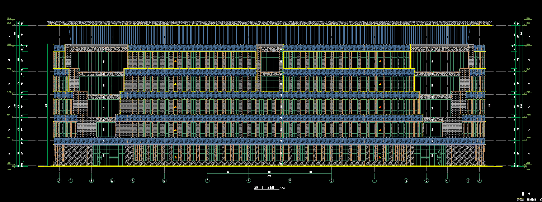Click grid axis bubble number 5
Screen dimensions: 542x202
click(x=133, y=181)
